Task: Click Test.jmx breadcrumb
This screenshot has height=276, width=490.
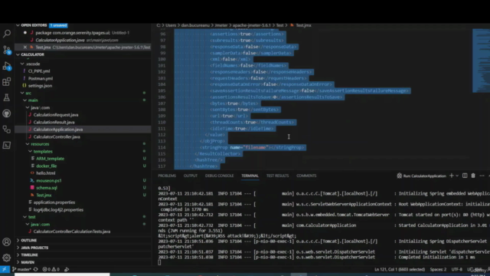Action: pyautogui.click(x=303, y=25)
